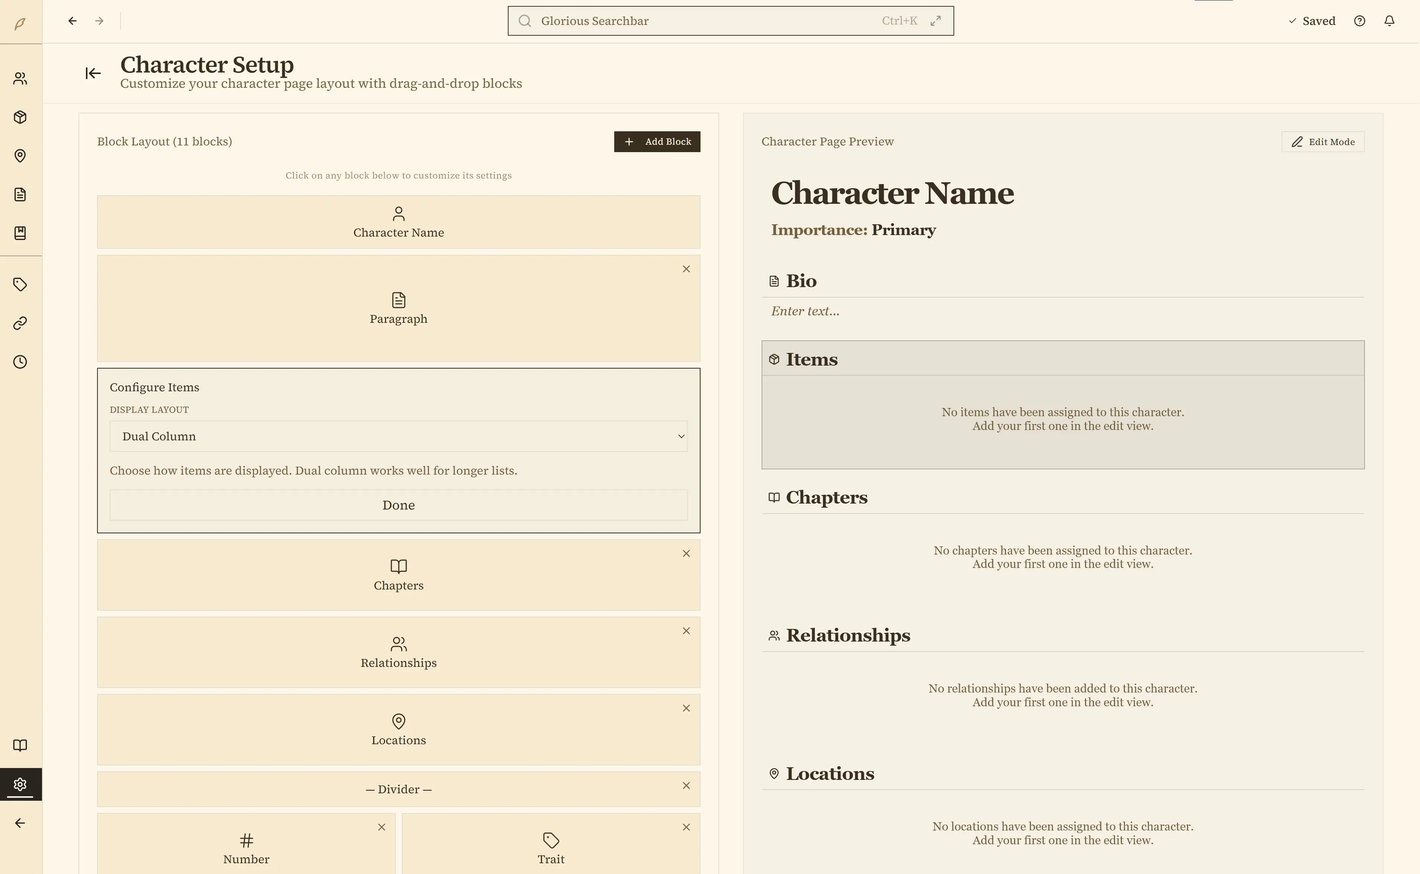Screen dimensions: 1420x874
Task: Open the Book view in the sidebar
Action: [20, 745]
